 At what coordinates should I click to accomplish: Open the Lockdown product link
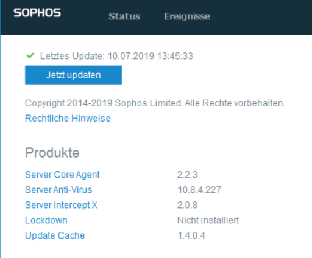pos(46,220)
